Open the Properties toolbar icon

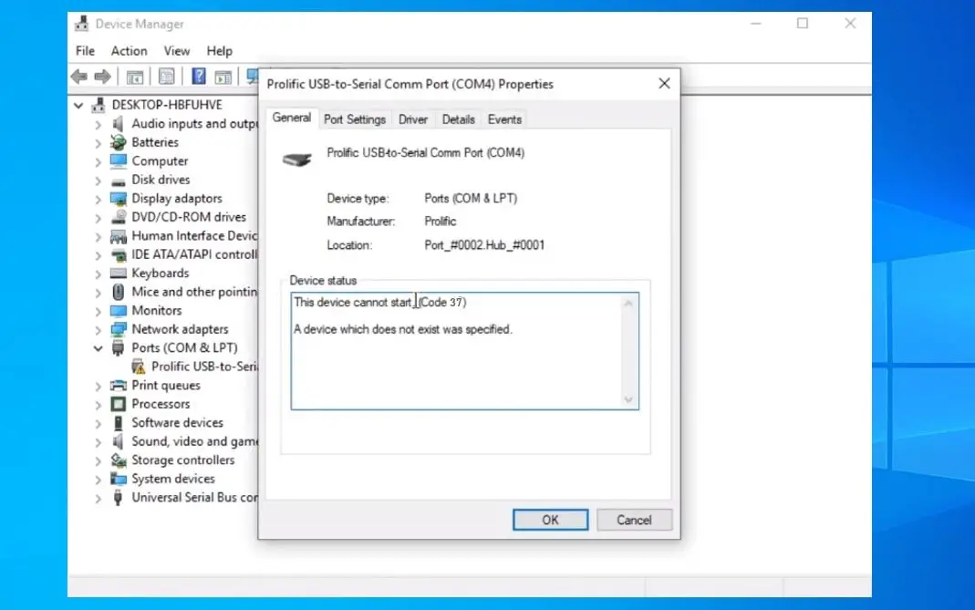tap(166, 77)
